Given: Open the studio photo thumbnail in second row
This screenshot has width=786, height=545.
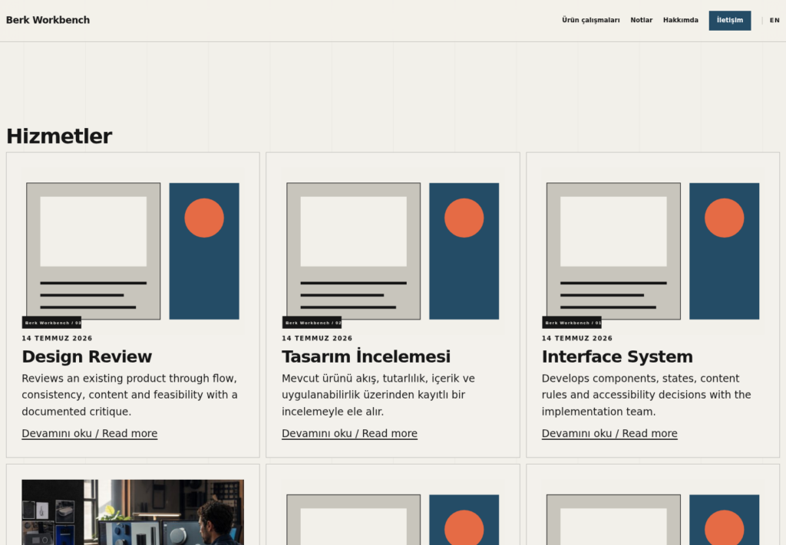Looking at the screenshot, I should pyautogui.click(x=133, y=513).
